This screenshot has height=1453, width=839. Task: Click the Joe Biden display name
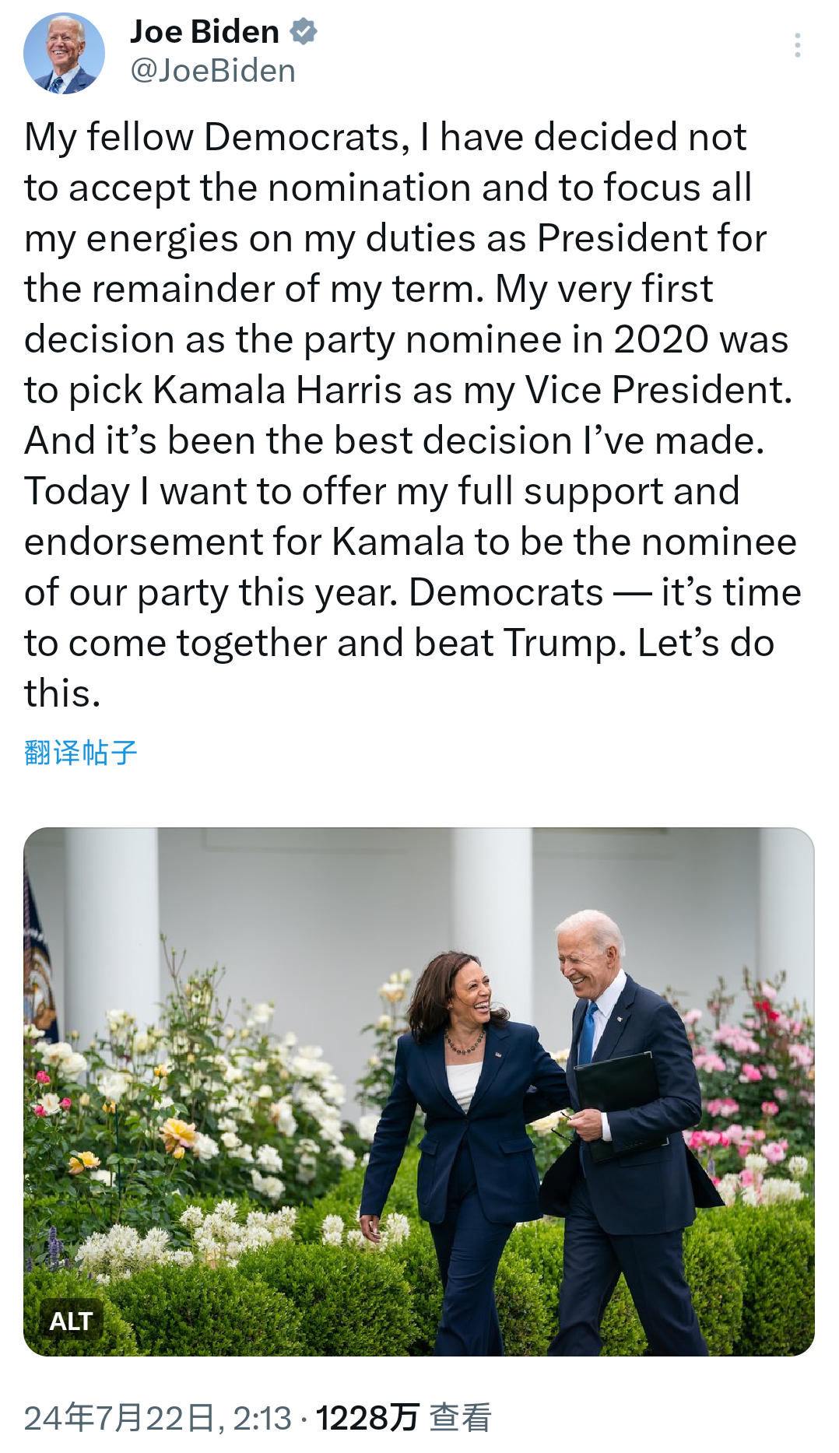pos(205,32)
